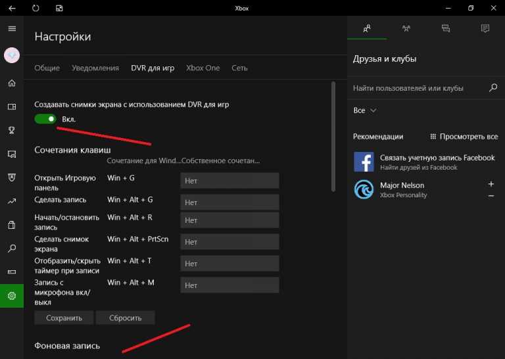Open Achievements trophy icon
This screenshot has height=359, width=505.
pyautogui.click(x=12, y=130)
